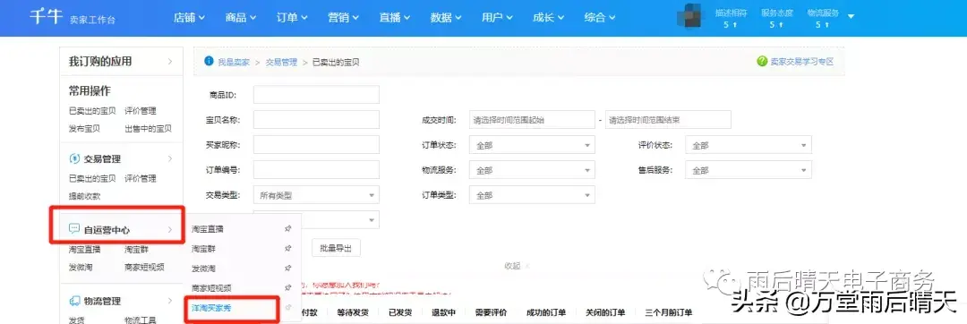Click the 批量导出 button

(x=336, y=248)
